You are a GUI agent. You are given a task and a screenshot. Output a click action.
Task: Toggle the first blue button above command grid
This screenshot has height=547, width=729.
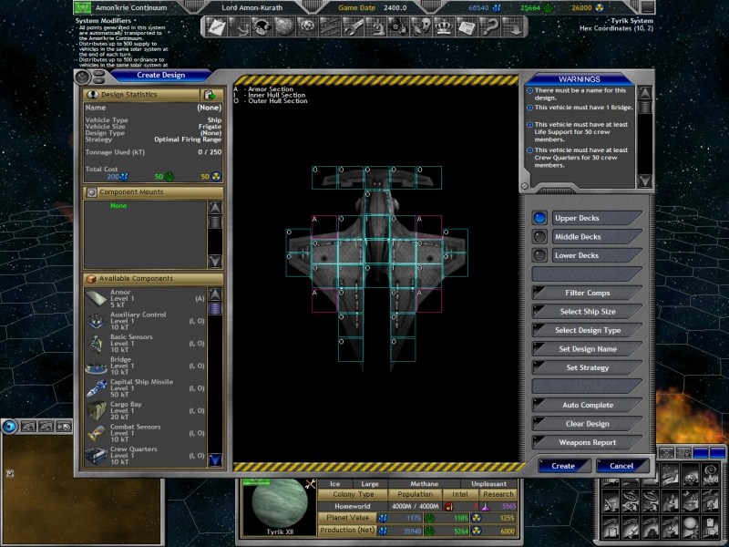701,453
